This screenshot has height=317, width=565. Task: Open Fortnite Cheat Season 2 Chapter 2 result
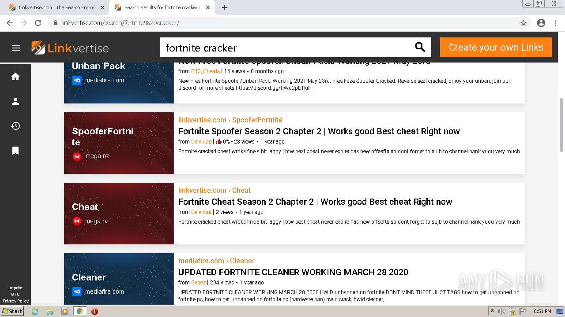click(315, 202)
